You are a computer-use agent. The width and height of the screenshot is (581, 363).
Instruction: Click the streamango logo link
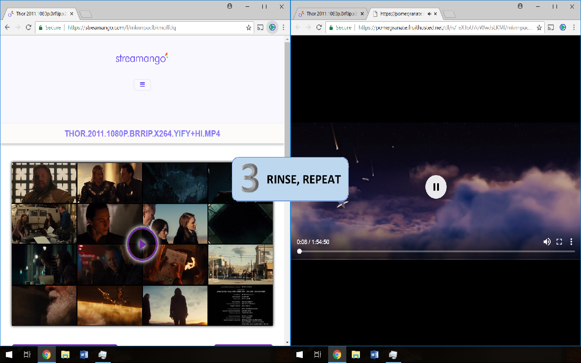[x=142, y=59]
